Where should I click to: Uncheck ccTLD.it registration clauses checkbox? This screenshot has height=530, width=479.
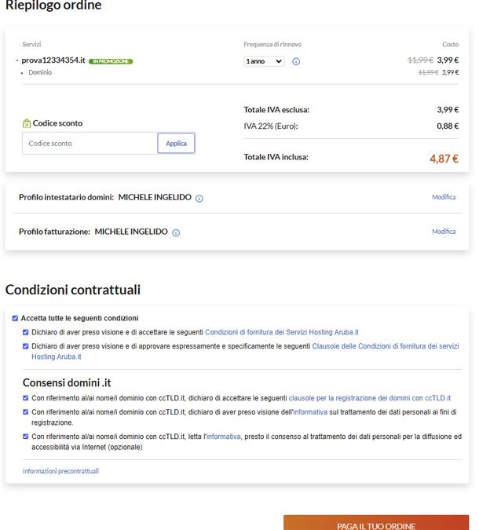(26, 398)
